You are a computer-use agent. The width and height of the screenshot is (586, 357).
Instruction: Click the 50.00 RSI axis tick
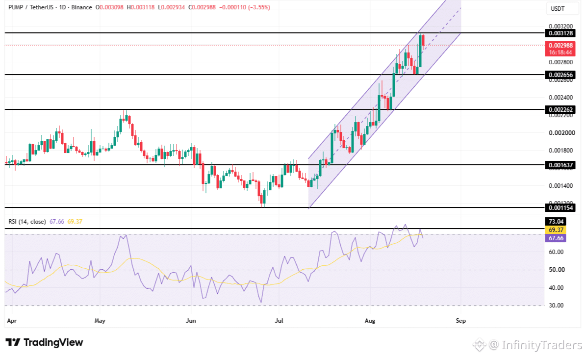pyautogui.click(x=556, y=270)
